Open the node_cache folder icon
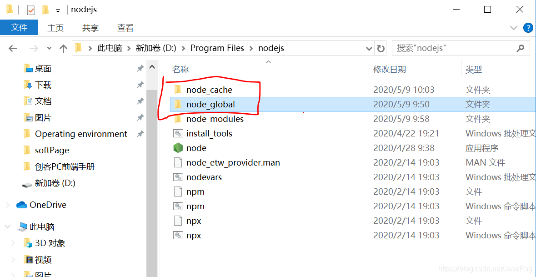The width and height of the screenshot is (536, 277). coord(177,90)
